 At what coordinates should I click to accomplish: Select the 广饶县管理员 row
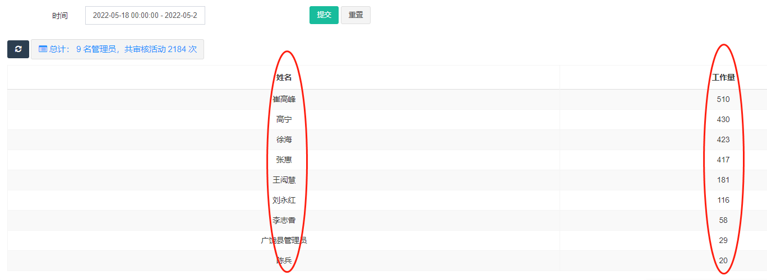(x=387, y=240)
